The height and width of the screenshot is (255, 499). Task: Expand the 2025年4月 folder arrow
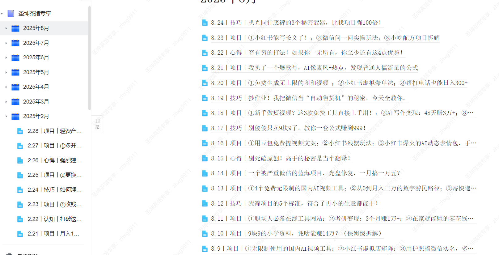tap(6, 87)
